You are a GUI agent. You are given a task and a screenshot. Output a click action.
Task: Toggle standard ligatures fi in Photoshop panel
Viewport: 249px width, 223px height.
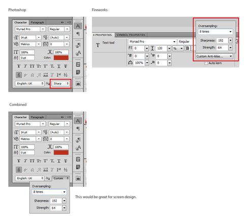click(x=19, y=75)
